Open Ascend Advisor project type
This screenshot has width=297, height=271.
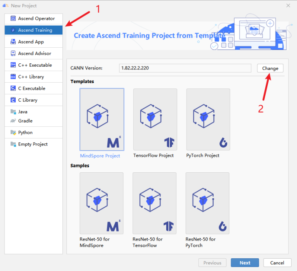33,53
